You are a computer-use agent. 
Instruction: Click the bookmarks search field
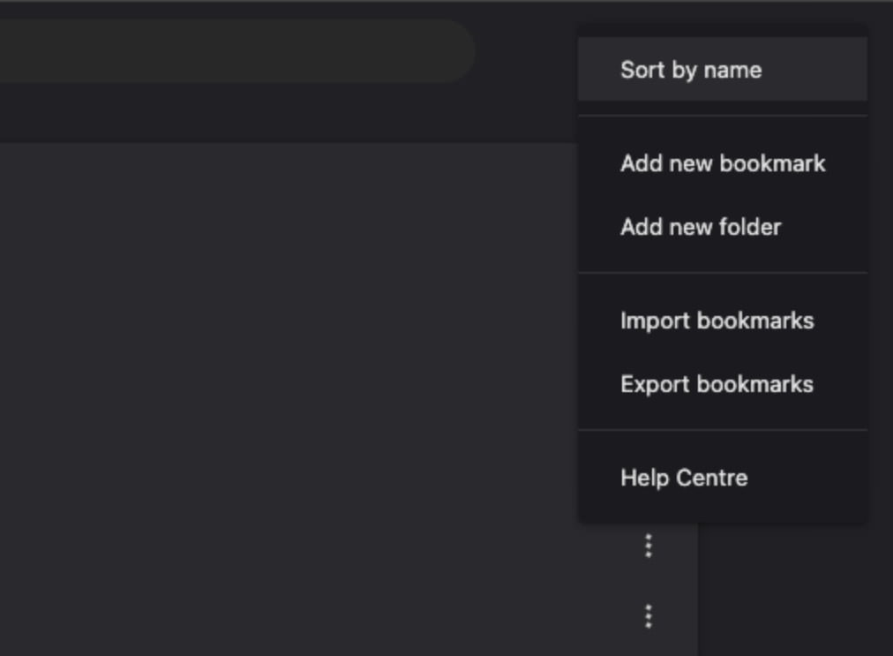point(236,51)
